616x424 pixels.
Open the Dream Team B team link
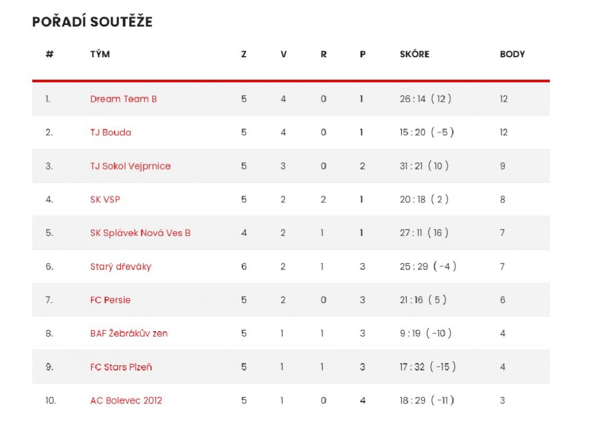click(124, 99)
